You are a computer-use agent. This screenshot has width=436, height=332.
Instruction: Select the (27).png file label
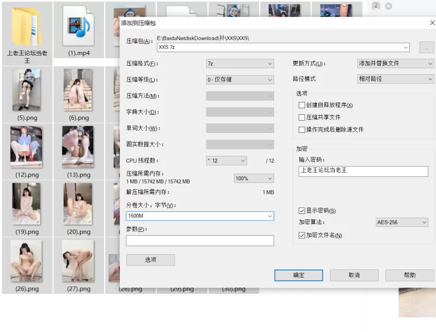tap(79, 289)
